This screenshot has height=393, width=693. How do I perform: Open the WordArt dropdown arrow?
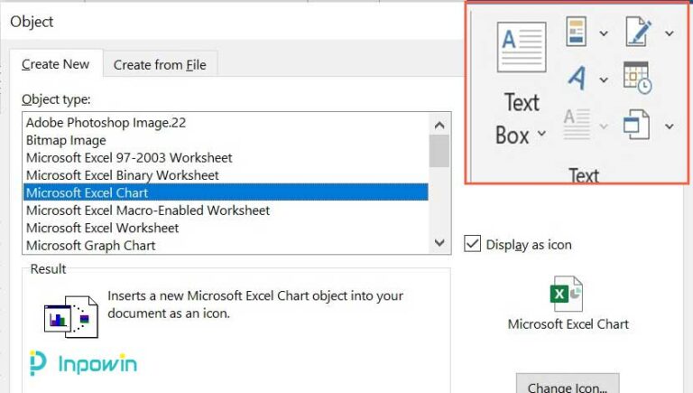tap(604, 80)
